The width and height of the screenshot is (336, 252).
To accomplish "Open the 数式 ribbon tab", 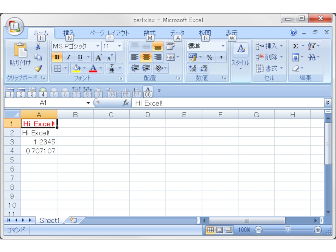I will 150,33.
